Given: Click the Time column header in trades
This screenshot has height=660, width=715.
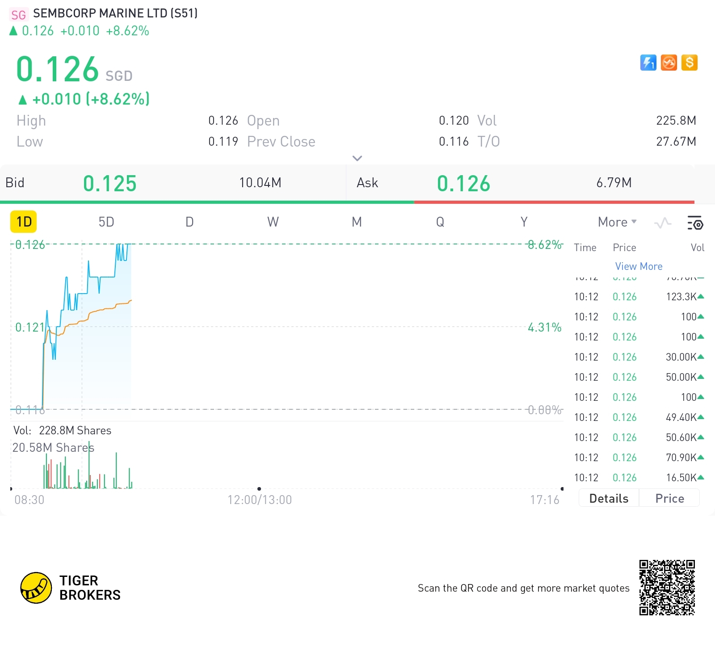Looking at the screenshot, I should pyautogui.click(x=585, y=248).
